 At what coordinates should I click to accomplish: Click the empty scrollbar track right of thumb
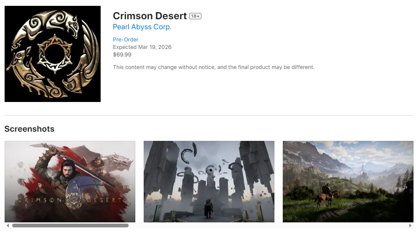(x=268, y=225)
